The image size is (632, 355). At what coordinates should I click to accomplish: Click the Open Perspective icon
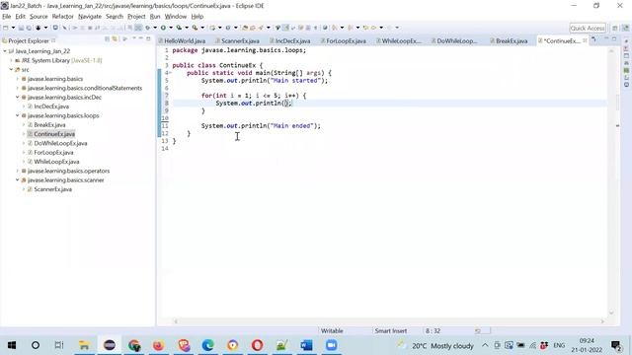coord(614,29)
